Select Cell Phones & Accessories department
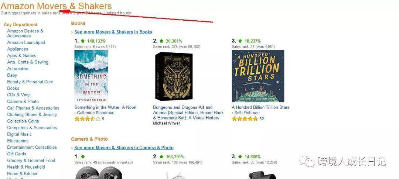Screen dimensions: 399x179 33,108
